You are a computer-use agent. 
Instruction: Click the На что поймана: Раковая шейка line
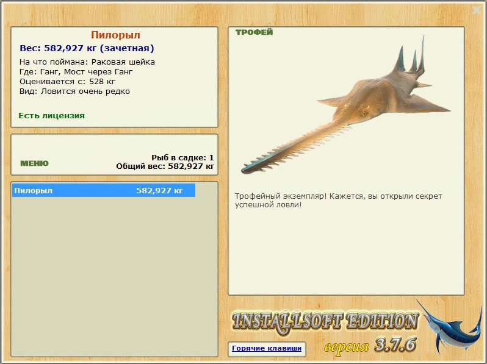87,62
